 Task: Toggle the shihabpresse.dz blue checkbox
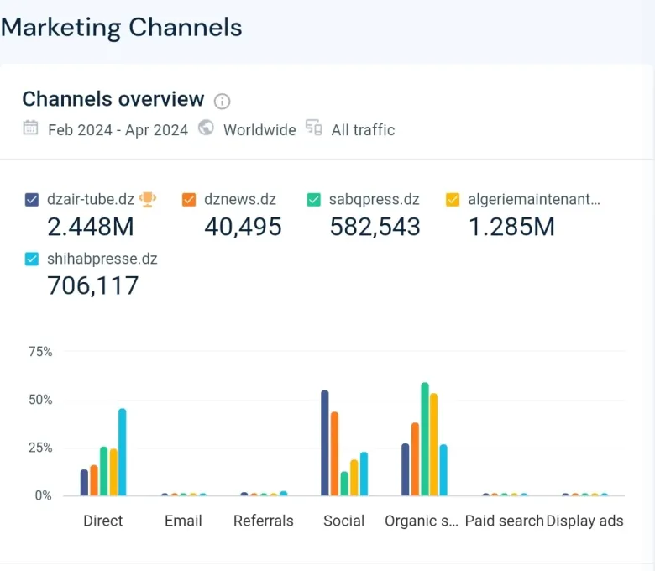coord(32,259)
